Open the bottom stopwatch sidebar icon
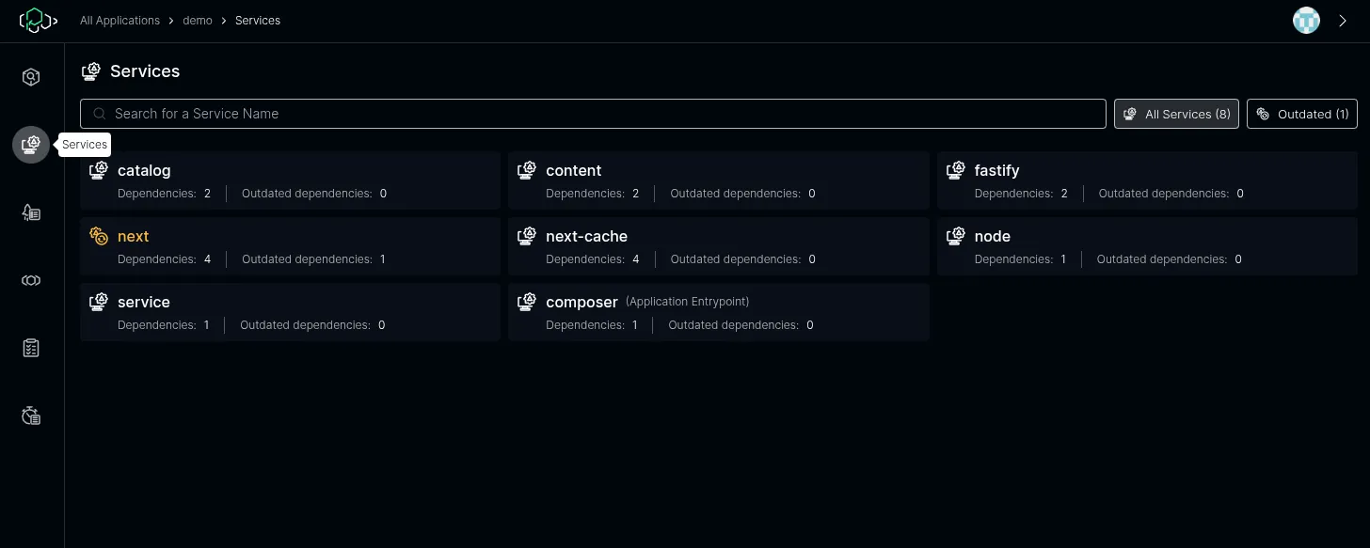1370x548 pixels. (x=31, y=415)
